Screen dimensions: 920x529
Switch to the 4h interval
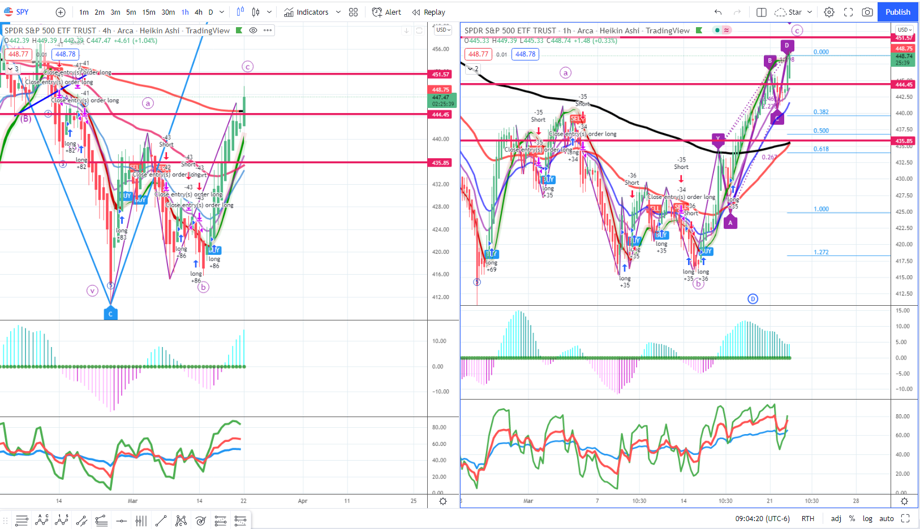pyautogui.click(x=199, y=12)
